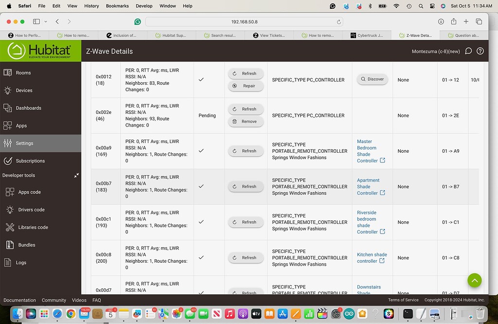Click Repair for node 0x0012

(246, 86)
